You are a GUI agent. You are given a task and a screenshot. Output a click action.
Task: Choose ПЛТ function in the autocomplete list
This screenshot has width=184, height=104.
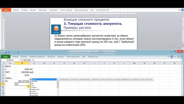tap(43, 86)
